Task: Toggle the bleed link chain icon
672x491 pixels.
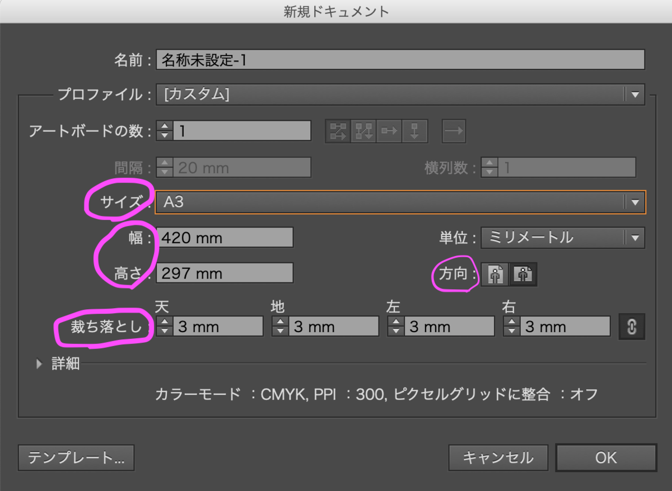Action: 632,327
